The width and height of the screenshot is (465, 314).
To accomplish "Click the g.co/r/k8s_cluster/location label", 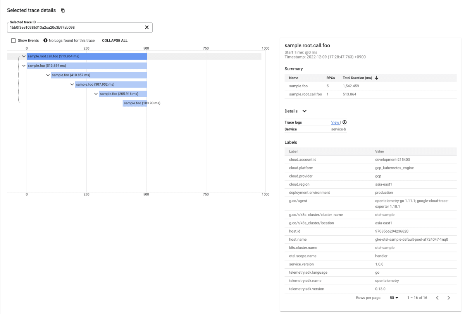I will 311,223.
